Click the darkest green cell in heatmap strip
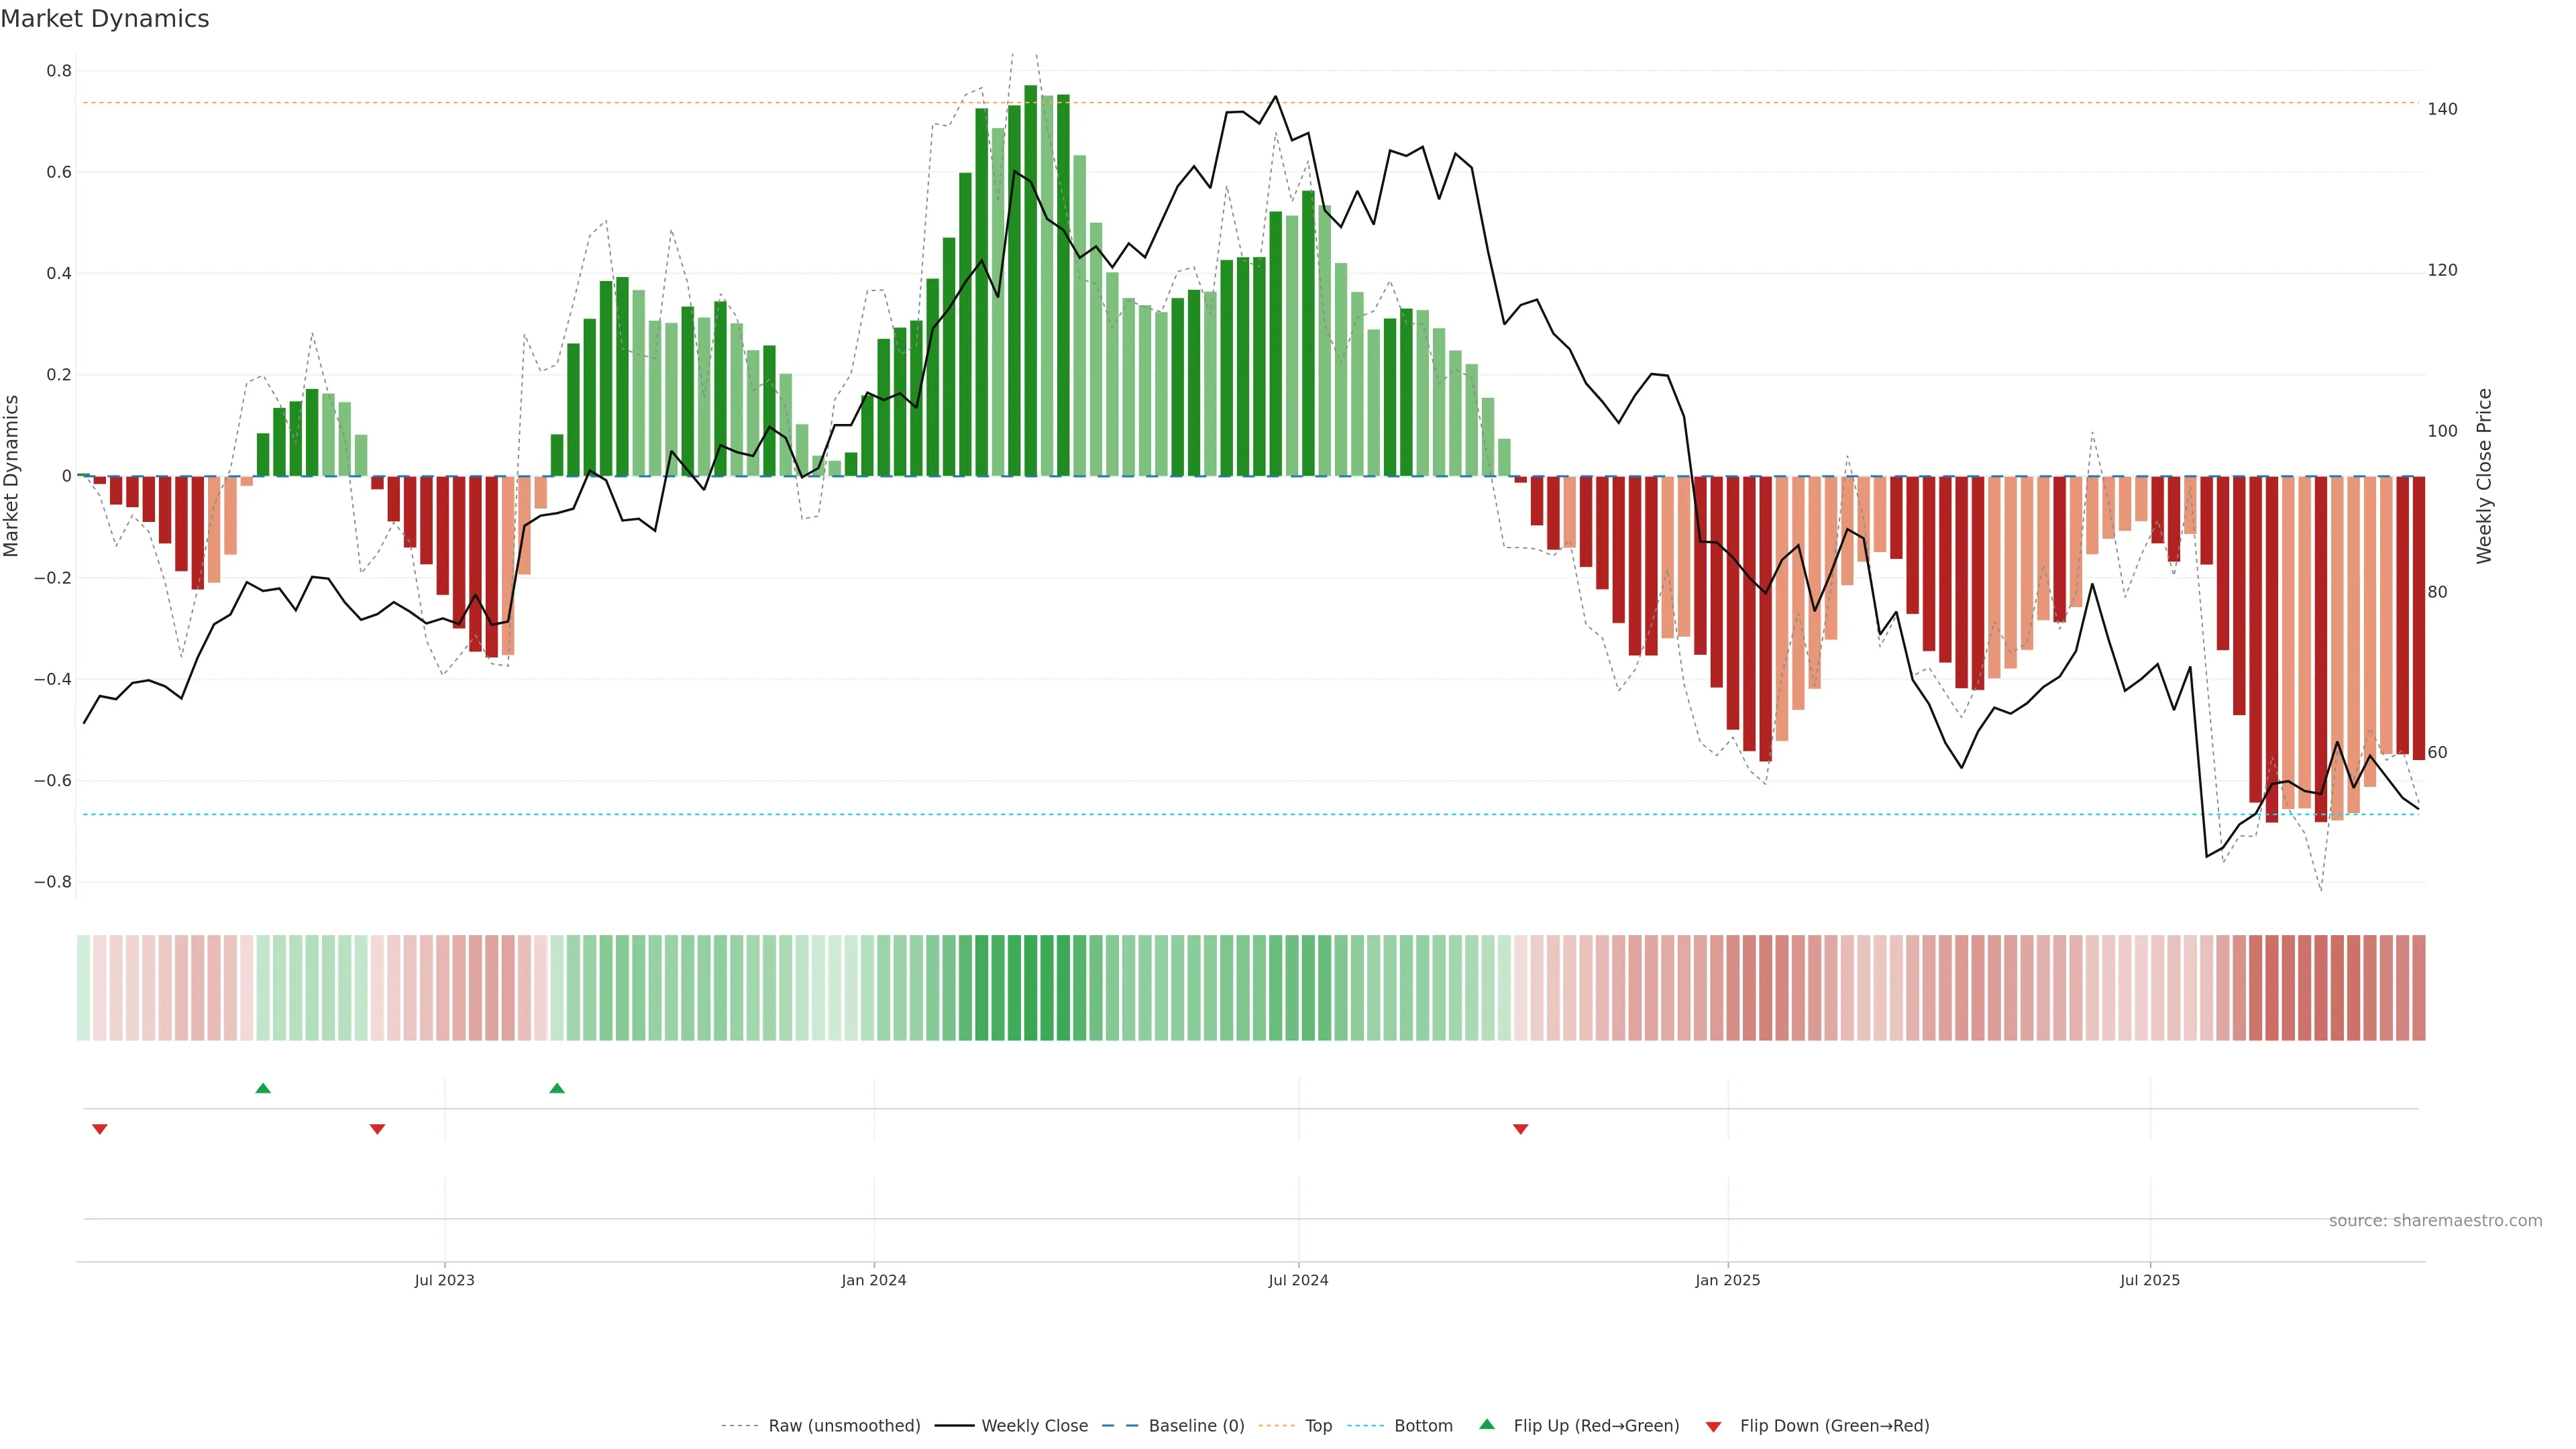Image resolution: width=2576 pixels, height=1449 pixels. click(x=1031, y=988)
